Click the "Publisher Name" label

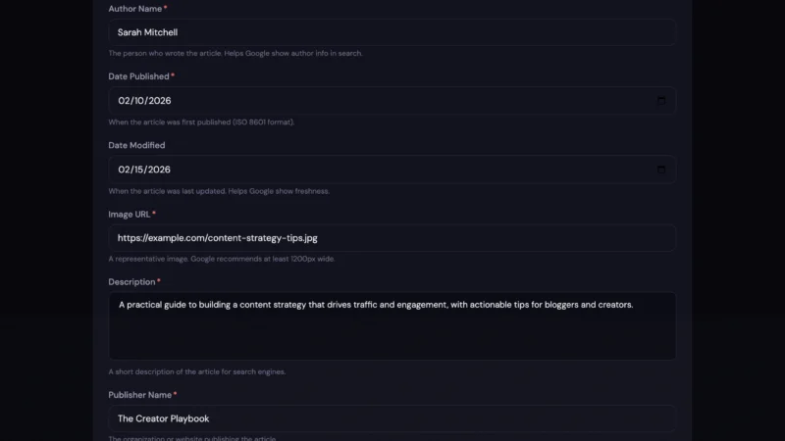[139, 395]
